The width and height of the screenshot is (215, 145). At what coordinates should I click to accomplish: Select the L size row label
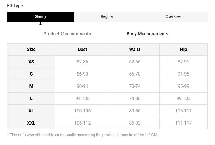point(31,98)
